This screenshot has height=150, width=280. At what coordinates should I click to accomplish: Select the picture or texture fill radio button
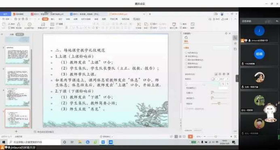coord(186,60)
